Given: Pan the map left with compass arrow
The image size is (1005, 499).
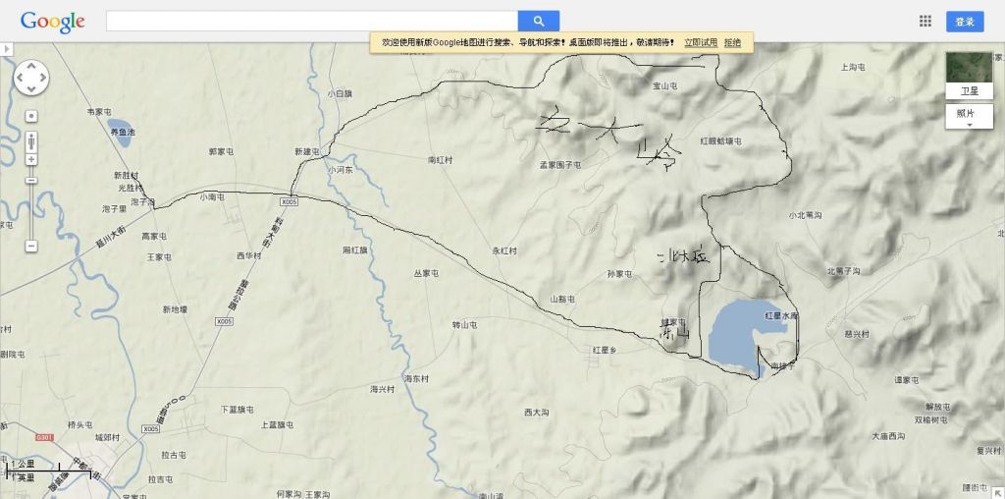Looking at the screenshot, I should point(20,78).
